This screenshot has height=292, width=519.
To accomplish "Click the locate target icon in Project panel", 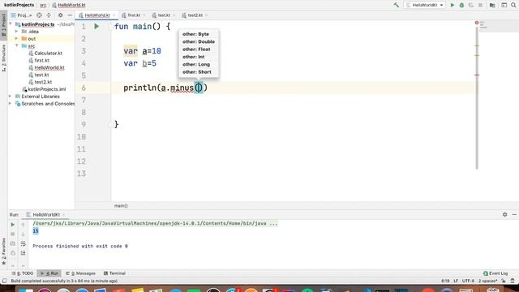I will point(39,15).
